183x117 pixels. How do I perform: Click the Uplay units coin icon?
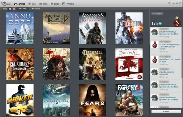(160, 24)
